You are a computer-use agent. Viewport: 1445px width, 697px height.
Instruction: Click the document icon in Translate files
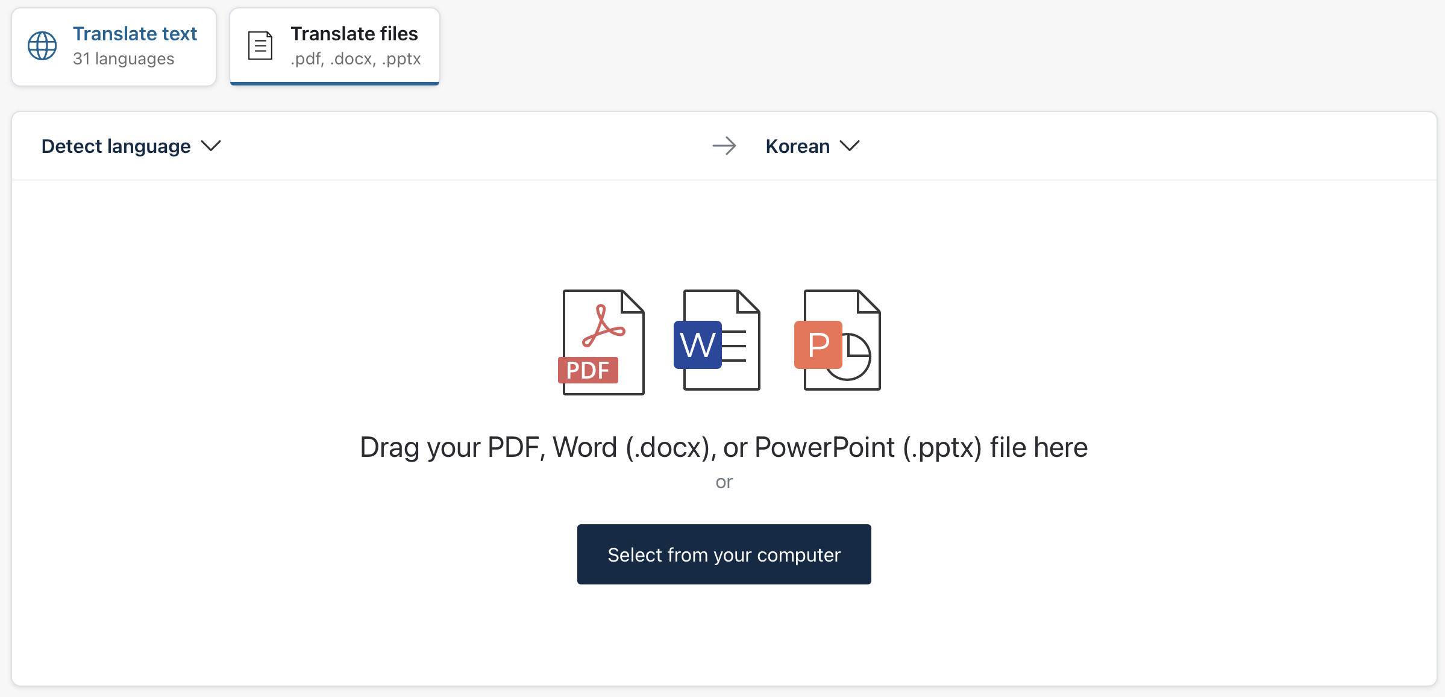[x=260, y=46]
